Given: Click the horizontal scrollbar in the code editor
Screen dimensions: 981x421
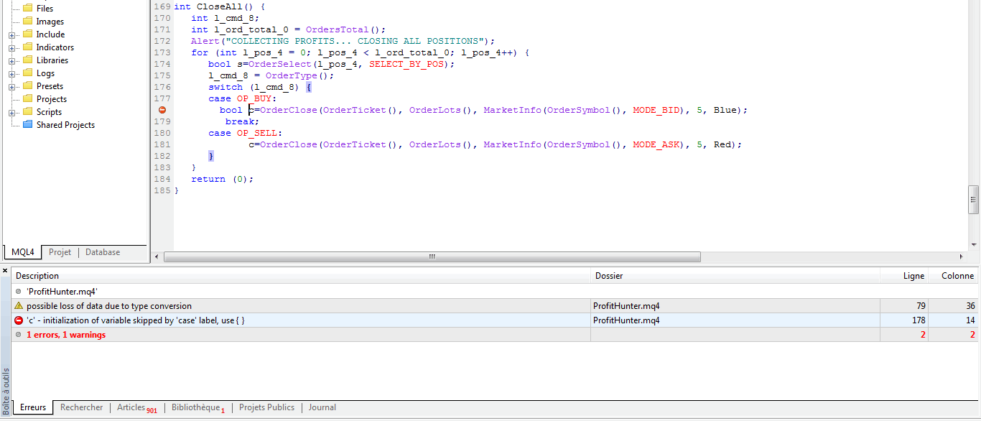Looking at the screenshot, I should (432, 256).
